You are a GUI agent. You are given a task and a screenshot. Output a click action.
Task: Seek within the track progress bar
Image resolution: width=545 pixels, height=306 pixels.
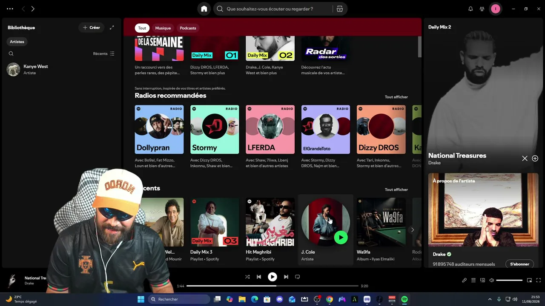click(272, 286)
